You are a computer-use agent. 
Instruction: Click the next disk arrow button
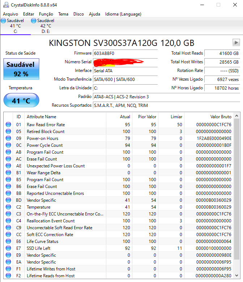click(x=236, y=42)
